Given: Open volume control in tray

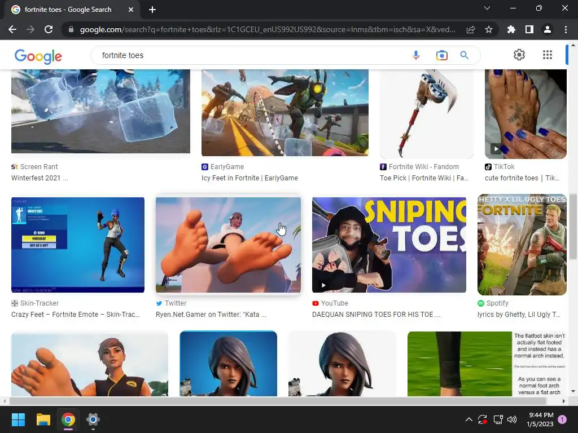Looking at the screenshot, I should pyautogui.click(x=511, y=419).
